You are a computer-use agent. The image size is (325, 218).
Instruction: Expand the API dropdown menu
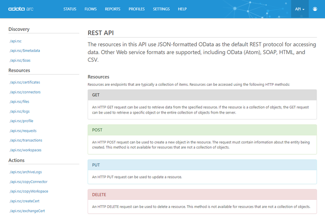[x=300, y=9]
